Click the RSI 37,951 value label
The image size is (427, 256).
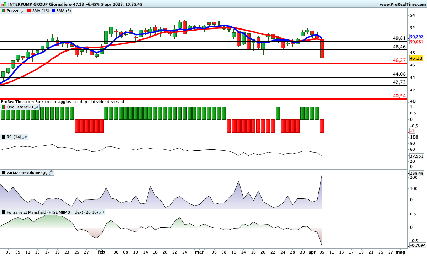point(417,156)
